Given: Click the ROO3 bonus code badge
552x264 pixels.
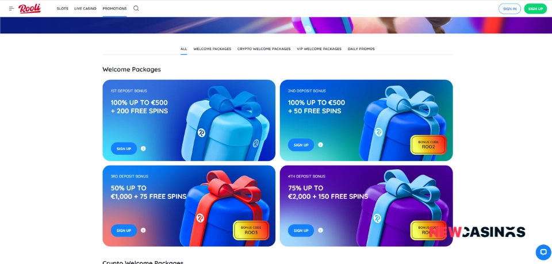Looking at the screenshot, I should click(x=251, y=230).
